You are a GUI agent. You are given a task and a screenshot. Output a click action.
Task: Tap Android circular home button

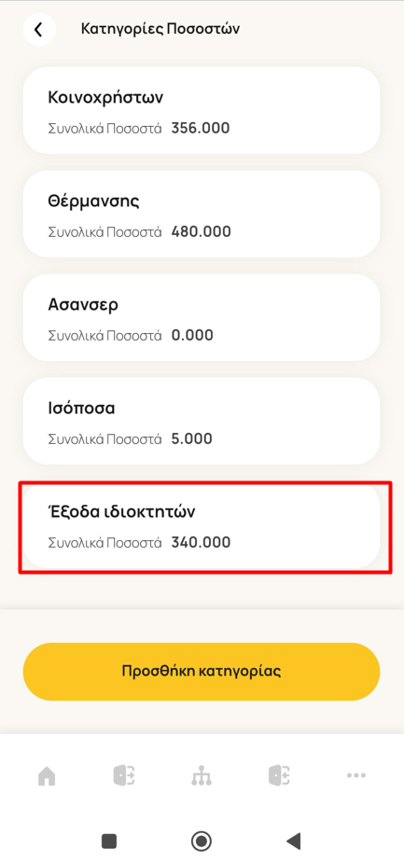(202, 840)
